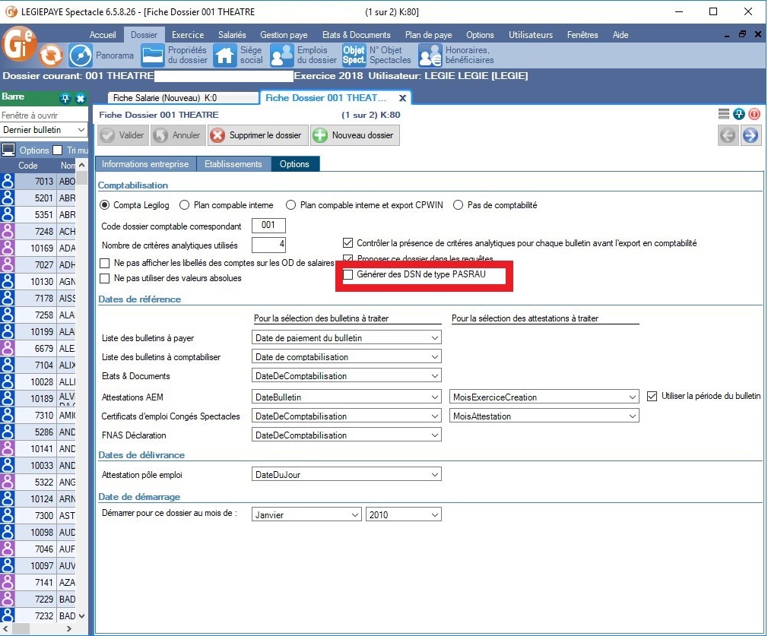Open the Gestion paye menu
Screen dimensions: 768x636
(284, 35)
